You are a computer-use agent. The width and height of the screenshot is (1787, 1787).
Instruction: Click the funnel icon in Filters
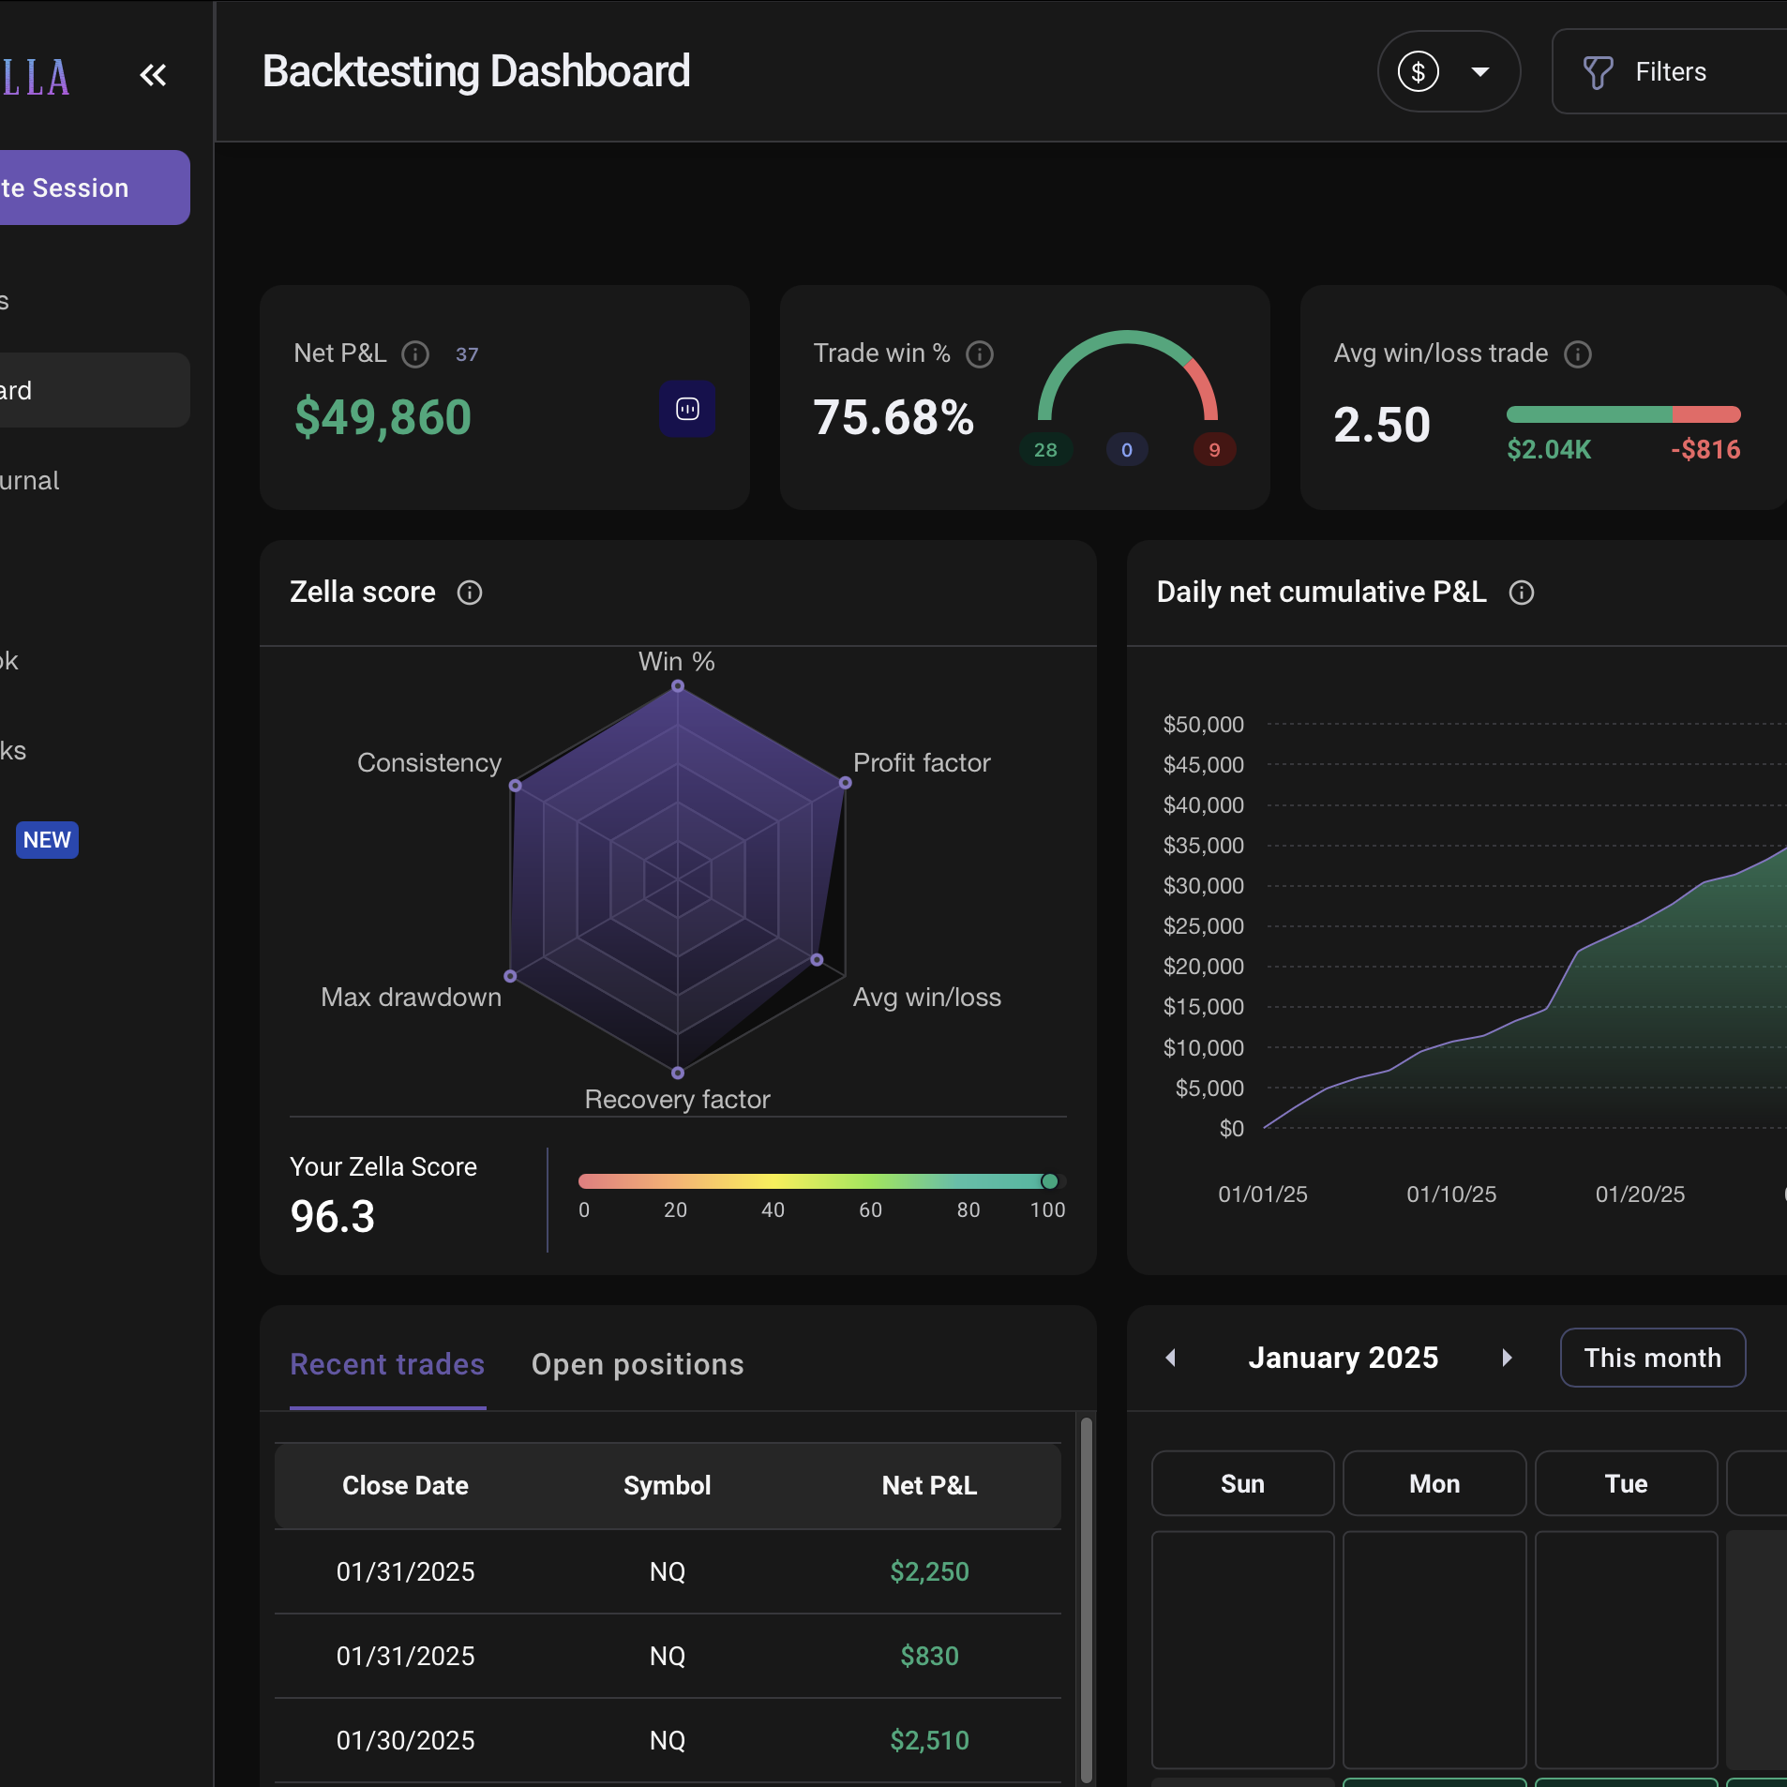pyautogui.click(x=1598, y=72)
